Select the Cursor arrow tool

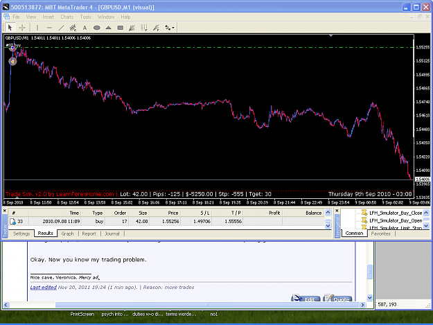click(x=10, y=28)
